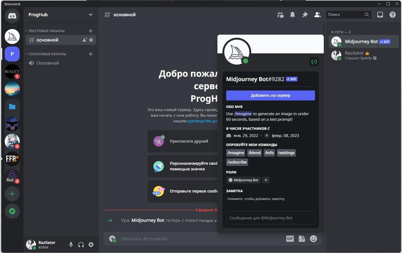Image resolution: width=402 pixels, height=253 pixels.
Task: Click the /imagine command chip
Action: point(236,153)
